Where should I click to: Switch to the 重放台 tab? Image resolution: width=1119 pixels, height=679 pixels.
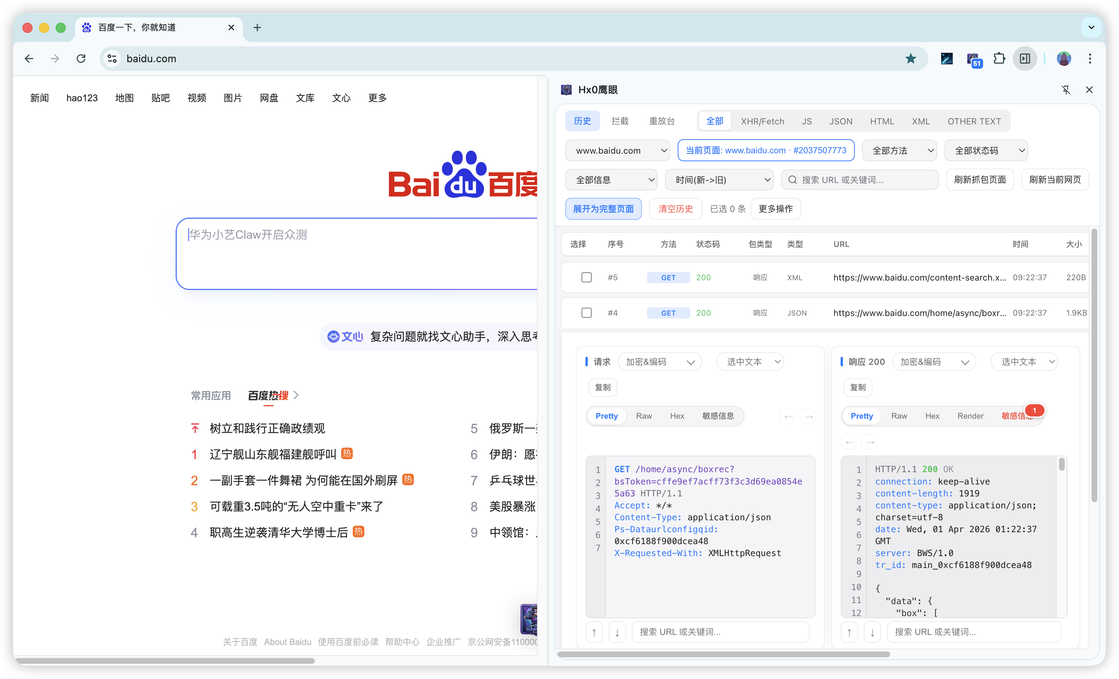pos(662,121)
